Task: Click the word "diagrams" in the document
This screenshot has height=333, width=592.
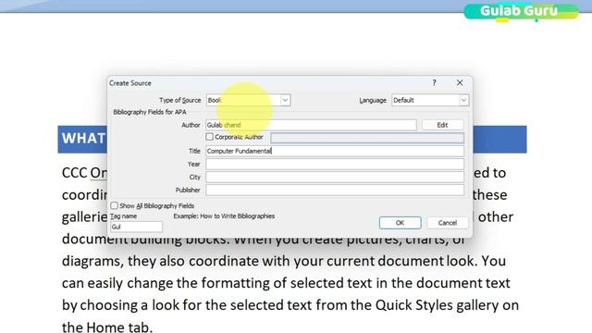Action: (92, 261)
